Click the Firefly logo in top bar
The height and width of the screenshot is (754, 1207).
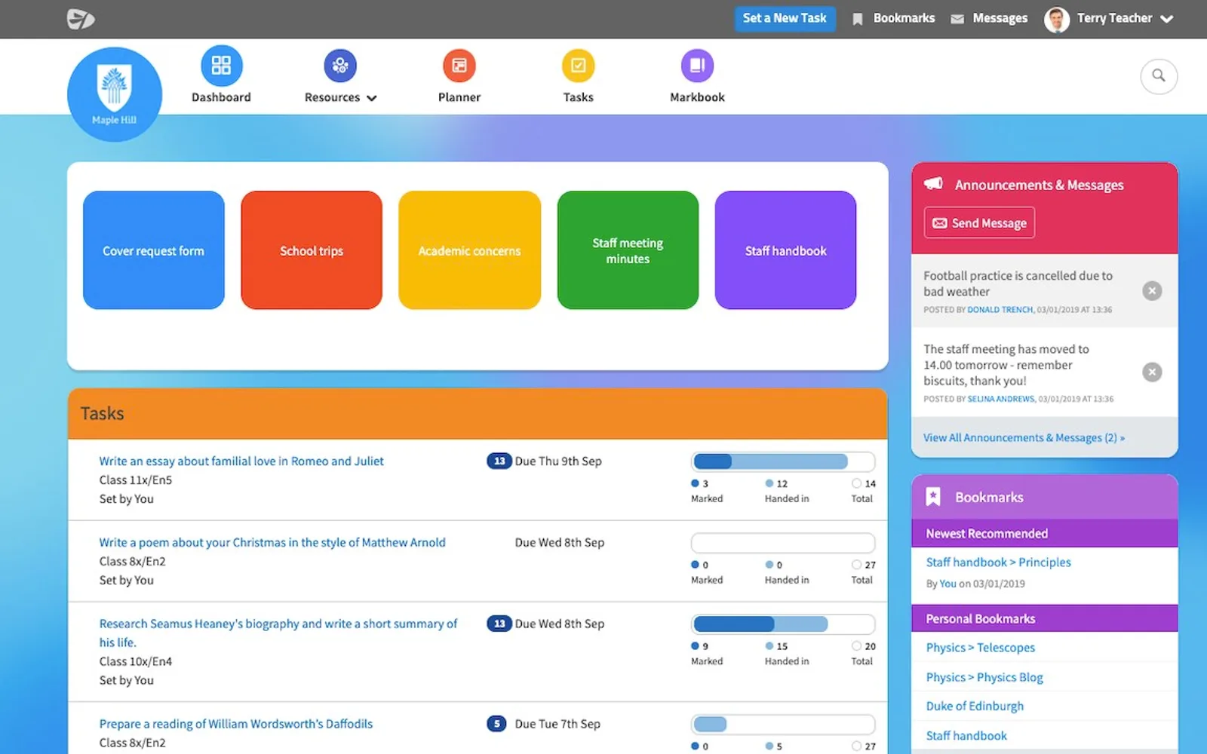point(80,19)
